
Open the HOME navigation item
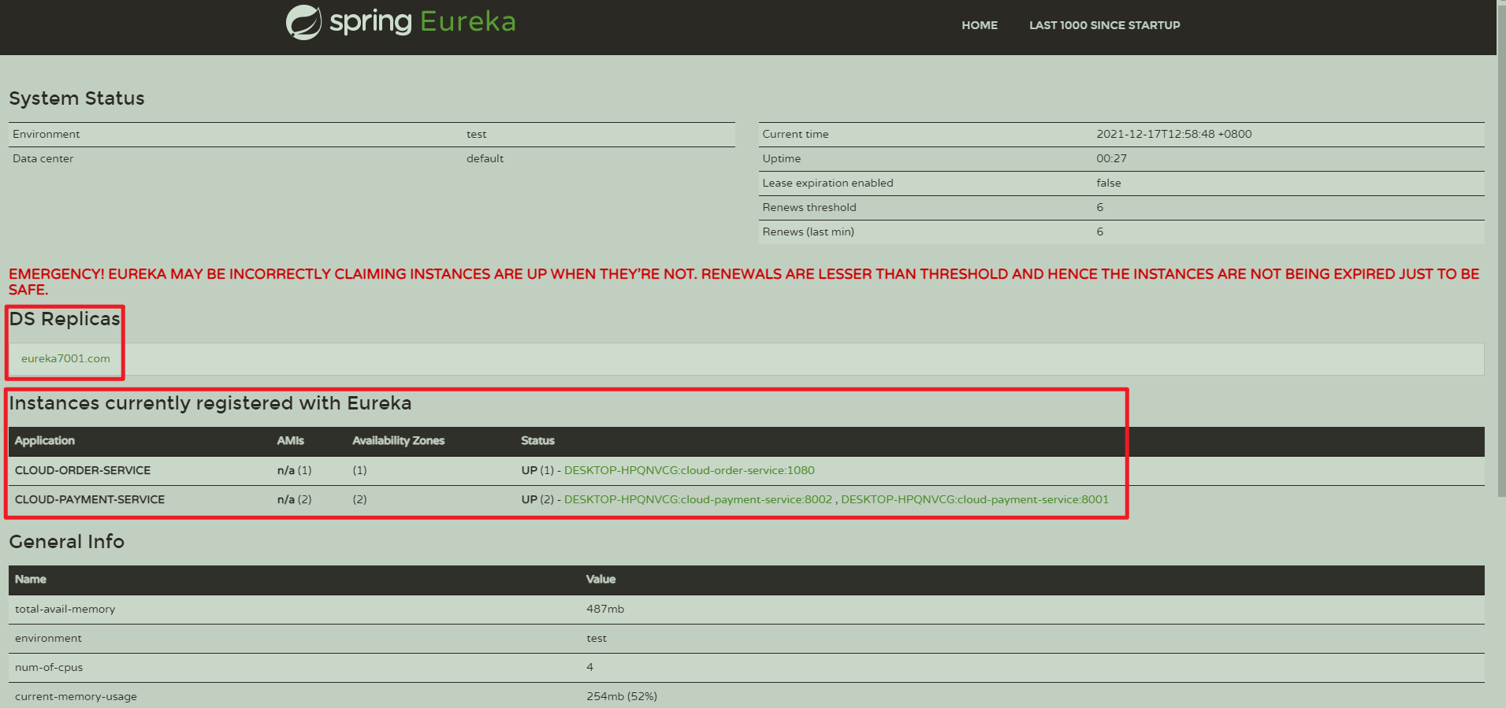tap(979, 25)
